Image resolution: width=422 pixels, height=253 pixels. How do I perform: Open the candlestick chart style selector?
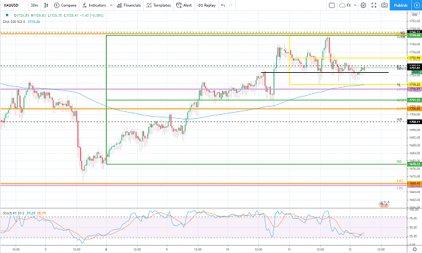[46, 5]
